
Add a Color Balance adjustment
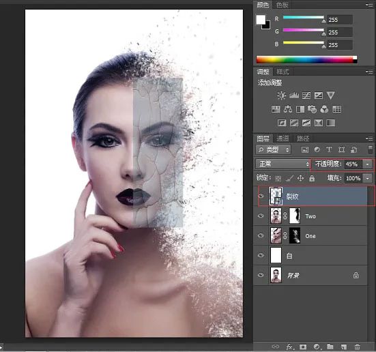pos(288,109)
